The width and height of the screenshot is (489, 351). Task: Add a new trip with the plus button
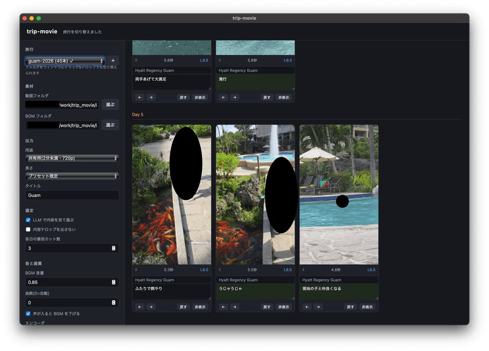coord(113,61)
